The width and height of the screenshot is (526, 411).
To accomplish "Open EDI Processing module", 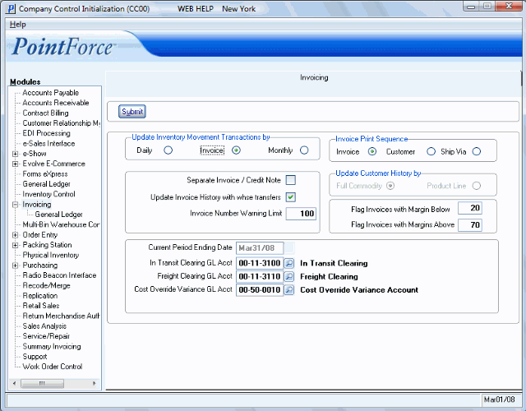I will click(46, 133).
